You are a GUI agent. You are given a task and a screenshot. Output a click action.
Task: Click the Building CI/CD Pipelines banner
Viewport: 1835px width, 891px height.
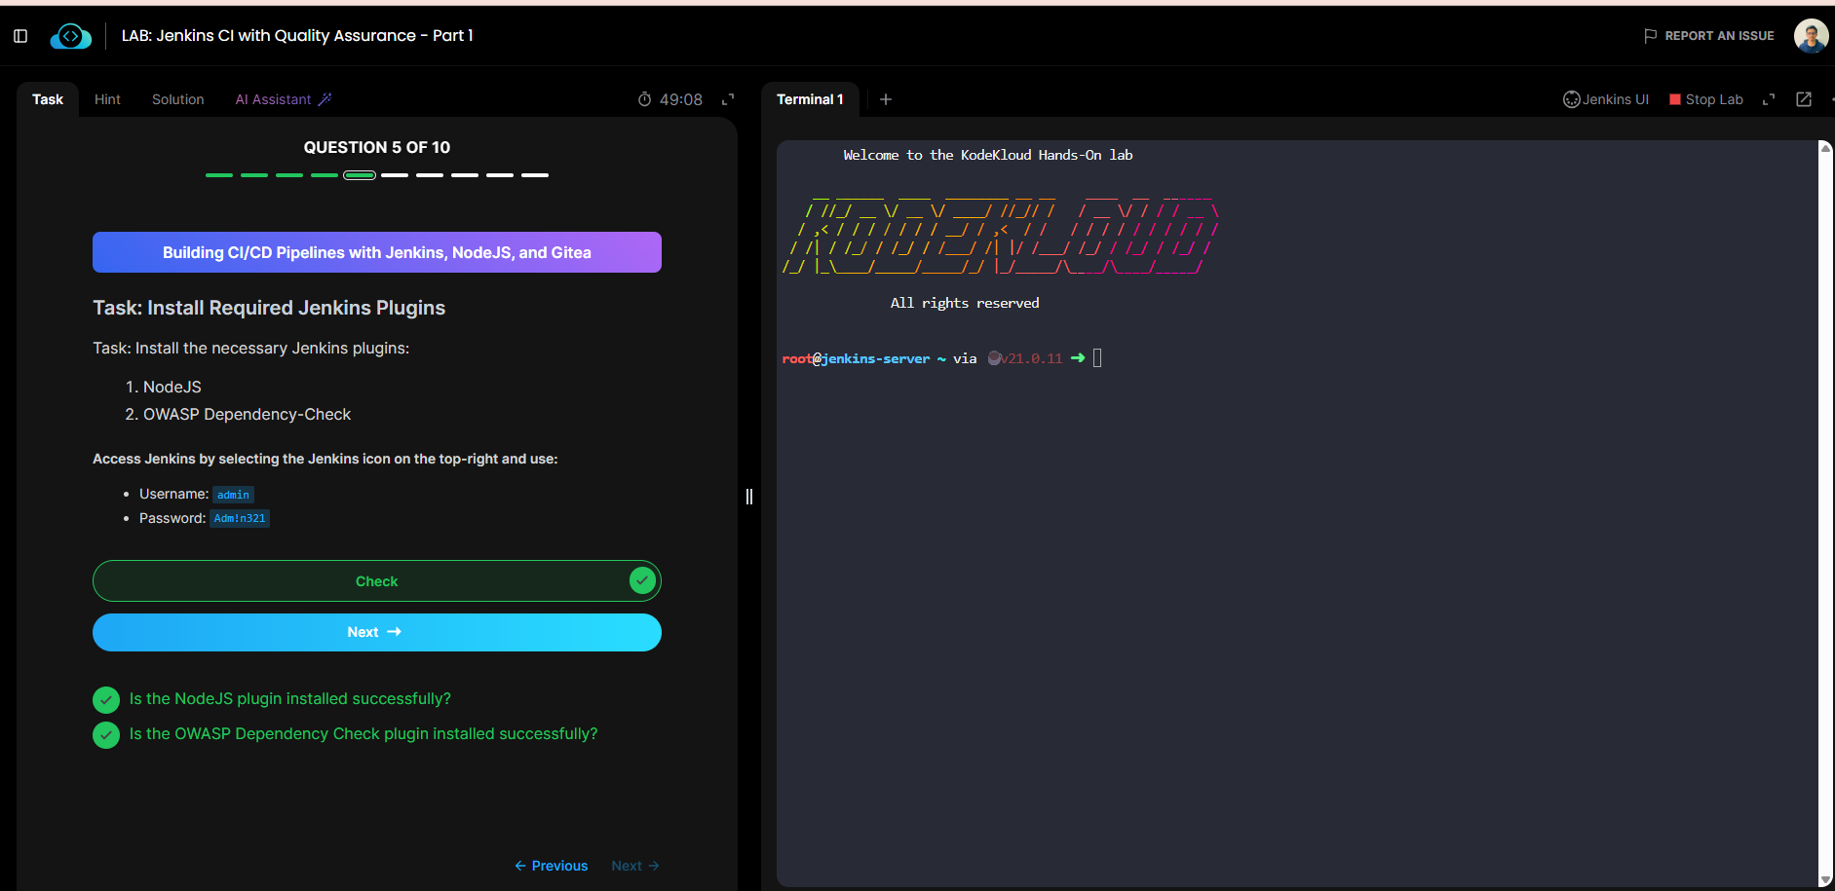(x=377, y=252)
